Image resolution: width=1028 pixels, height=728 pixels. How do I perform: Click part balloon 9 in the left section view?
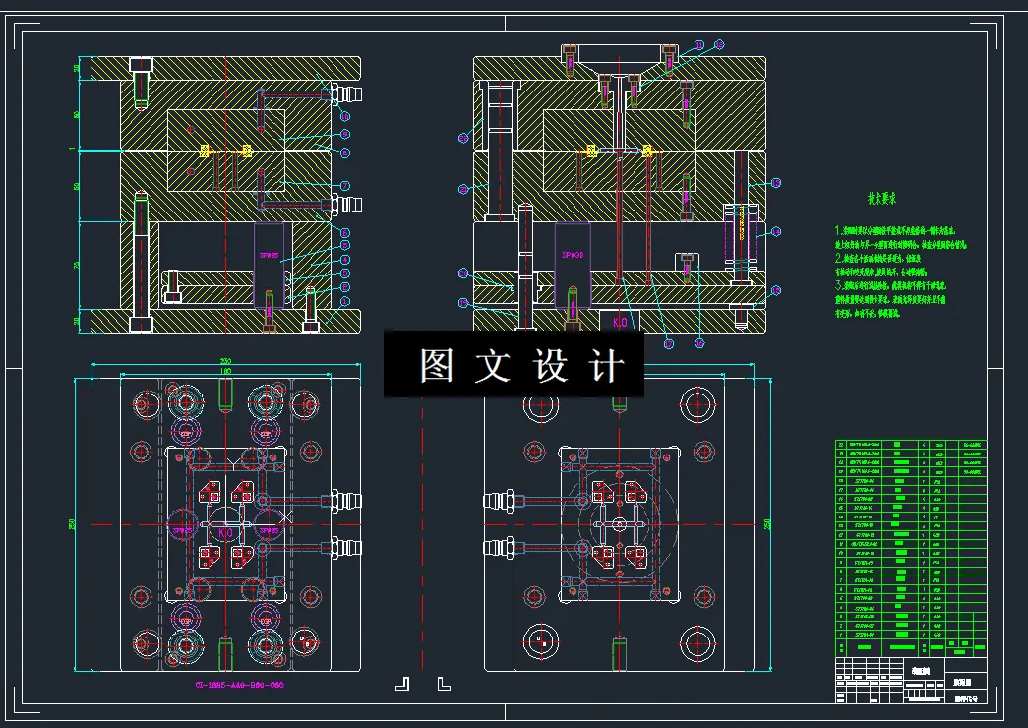click(345, 135)
